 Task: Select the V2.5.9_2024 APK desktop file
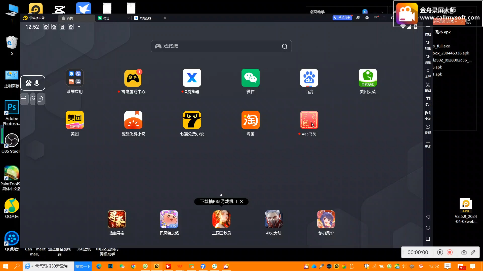(466, 211)
